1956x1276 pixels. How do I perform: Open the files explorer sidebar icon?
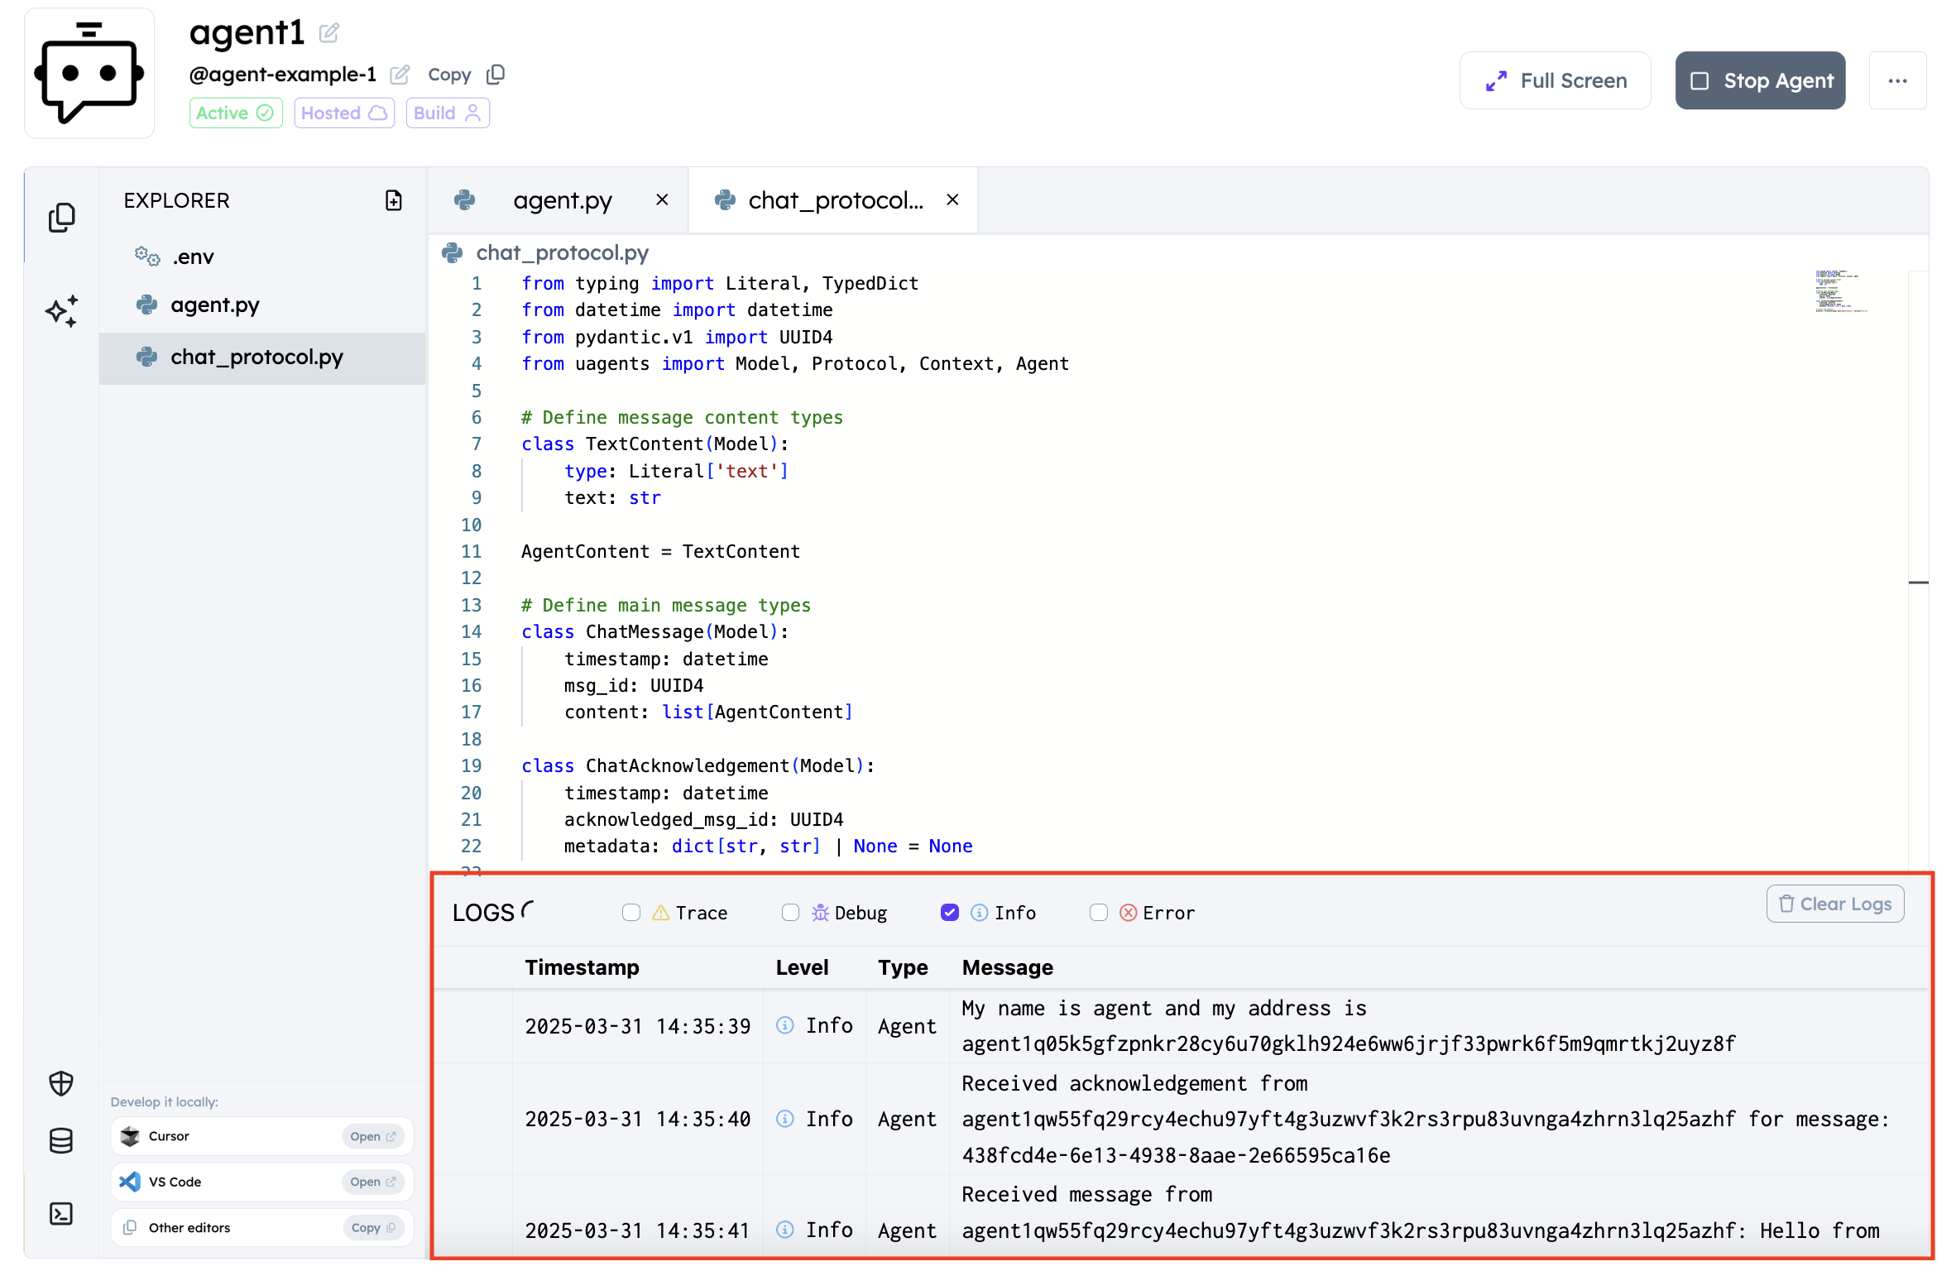click(61, 218)
